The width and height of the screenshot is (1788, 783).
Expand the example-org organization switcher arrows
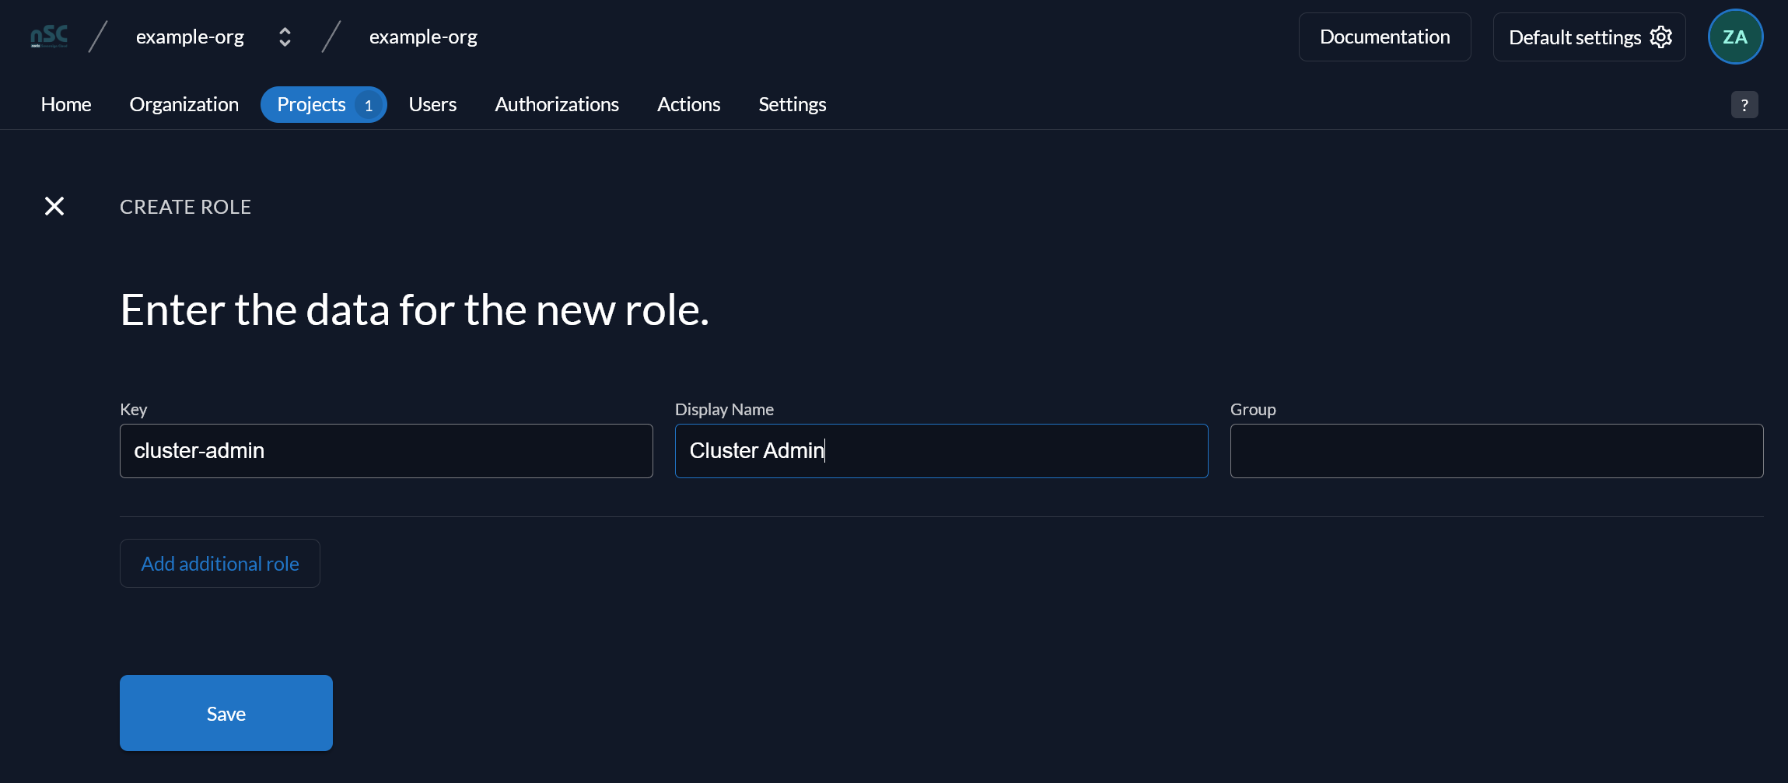tap(285, 37)
